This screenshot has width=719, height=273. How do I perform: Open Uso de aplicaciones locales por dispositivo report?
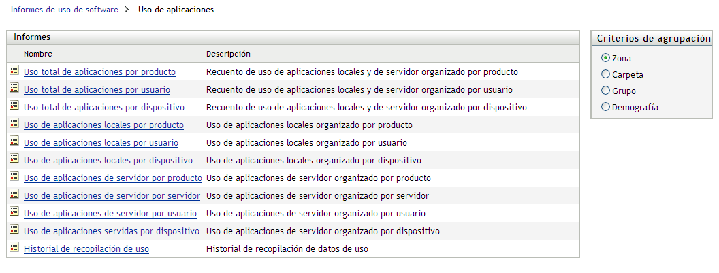click(108, 161)
